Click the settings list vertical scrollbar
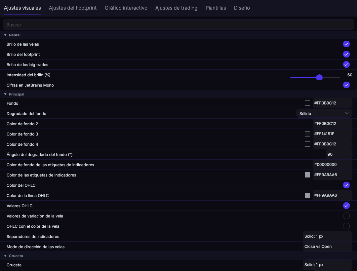 click(356, 57)
